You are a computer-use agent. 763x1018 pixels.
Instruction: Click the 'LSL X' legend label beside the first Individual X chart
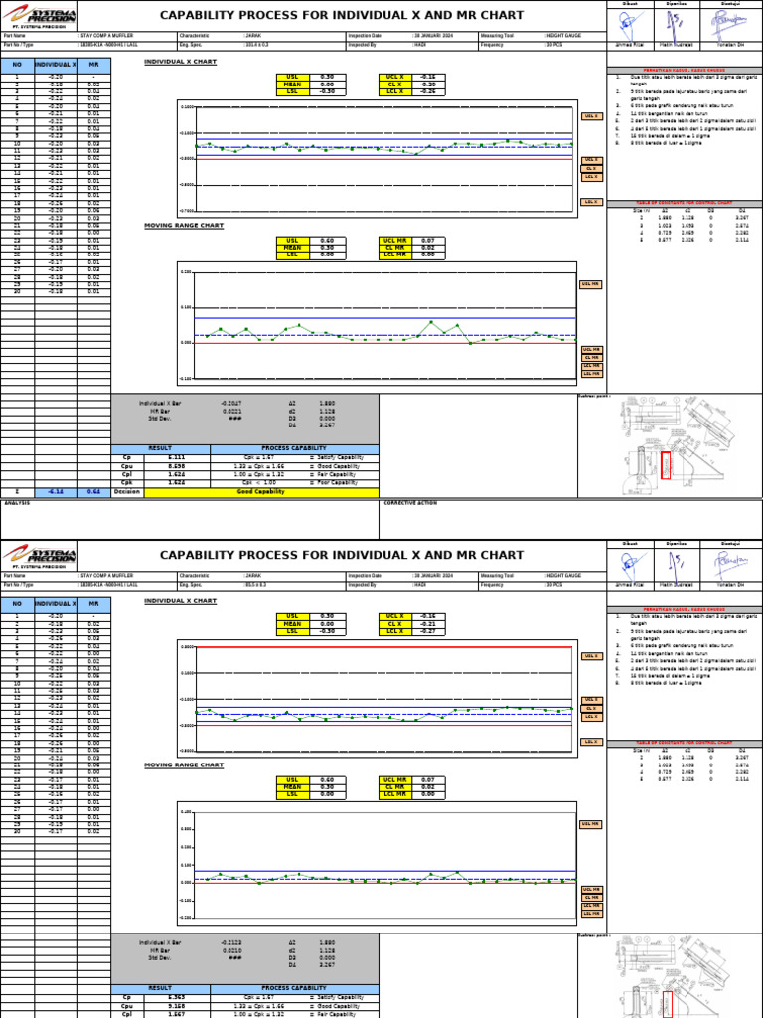point(592,202)
